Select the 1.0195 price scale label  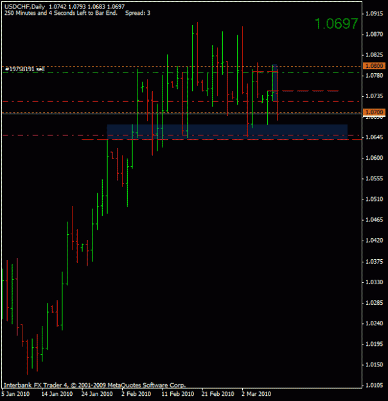(x=374, y=344)
